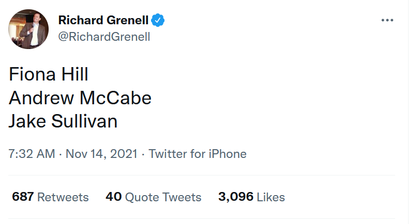The image size is (420, 224).
Task: View the 40 Quote Tweets list
Action: click(x=154, y=197)
